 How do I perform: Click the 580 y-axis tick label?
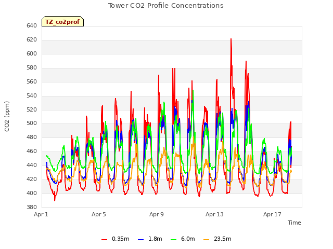click(32, 68)
